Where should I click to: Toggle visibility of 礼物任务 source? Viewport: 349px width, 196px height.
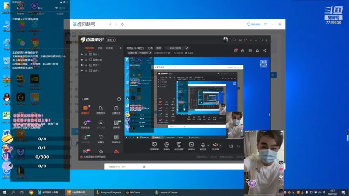(82, 60)
